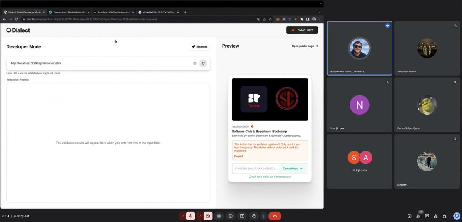Open the browser profile avatar
The height and width of the screenshot is (222, 462).
coord(314,19)
